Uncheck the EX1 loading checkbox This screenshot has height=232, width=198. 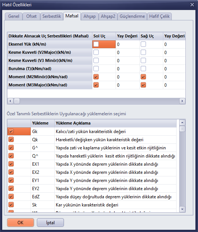tap(11, 164)
